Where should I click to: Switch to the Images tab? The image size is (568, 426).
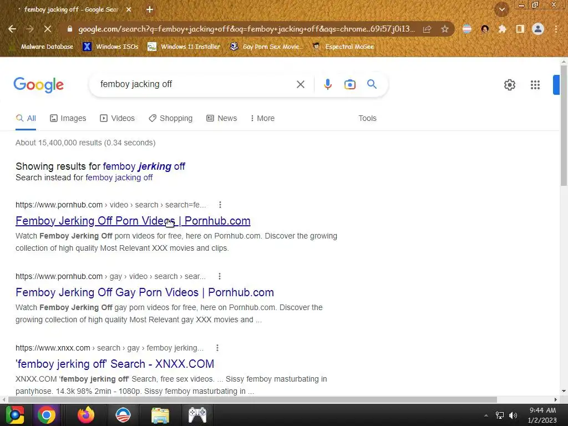pos(68,119)
